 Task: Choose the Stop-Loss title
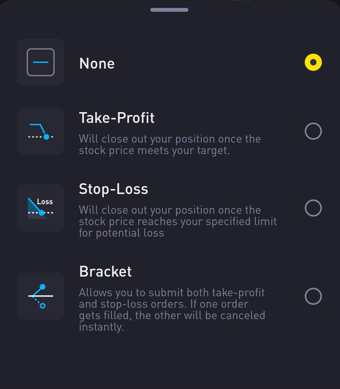113,189
